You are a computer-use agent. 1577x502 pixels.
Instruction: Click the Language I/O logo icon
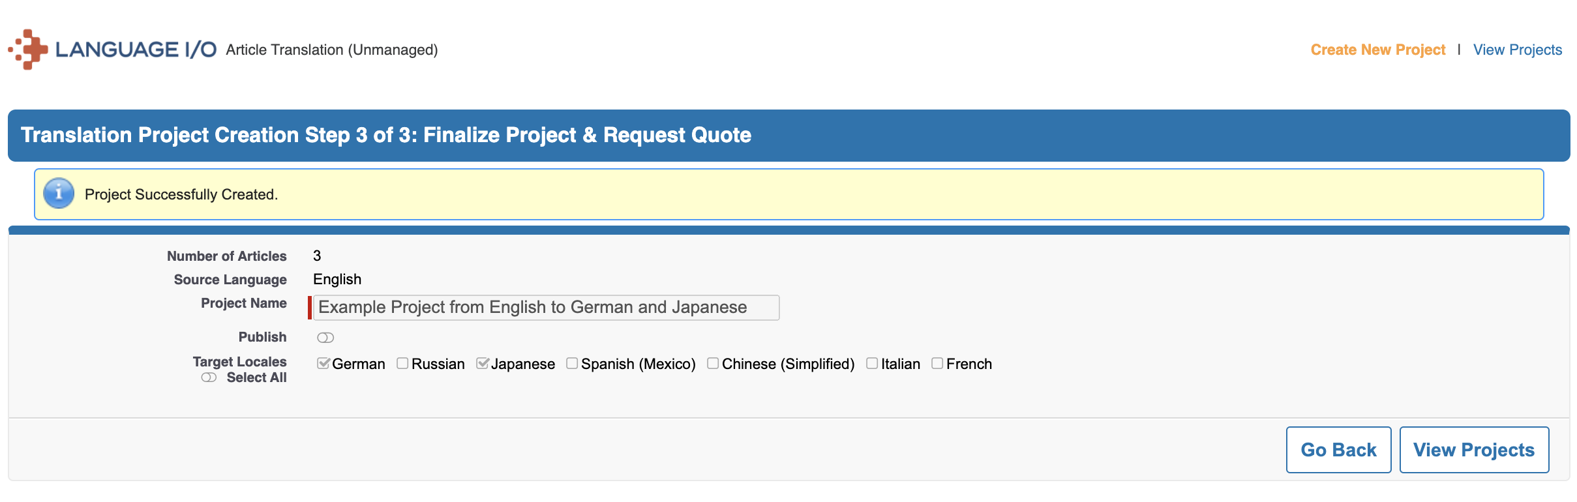(28, 50)
